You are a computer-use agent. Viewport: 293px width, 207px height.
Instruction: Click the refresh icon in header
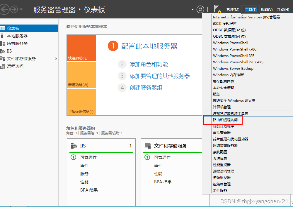tap(200, 9)
